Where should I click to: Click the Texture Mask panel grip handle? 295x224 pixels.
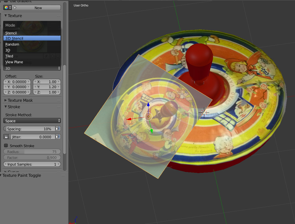point(59,101)
